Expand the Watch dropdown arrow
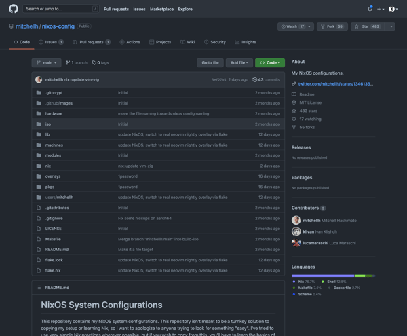 (309, 26)
